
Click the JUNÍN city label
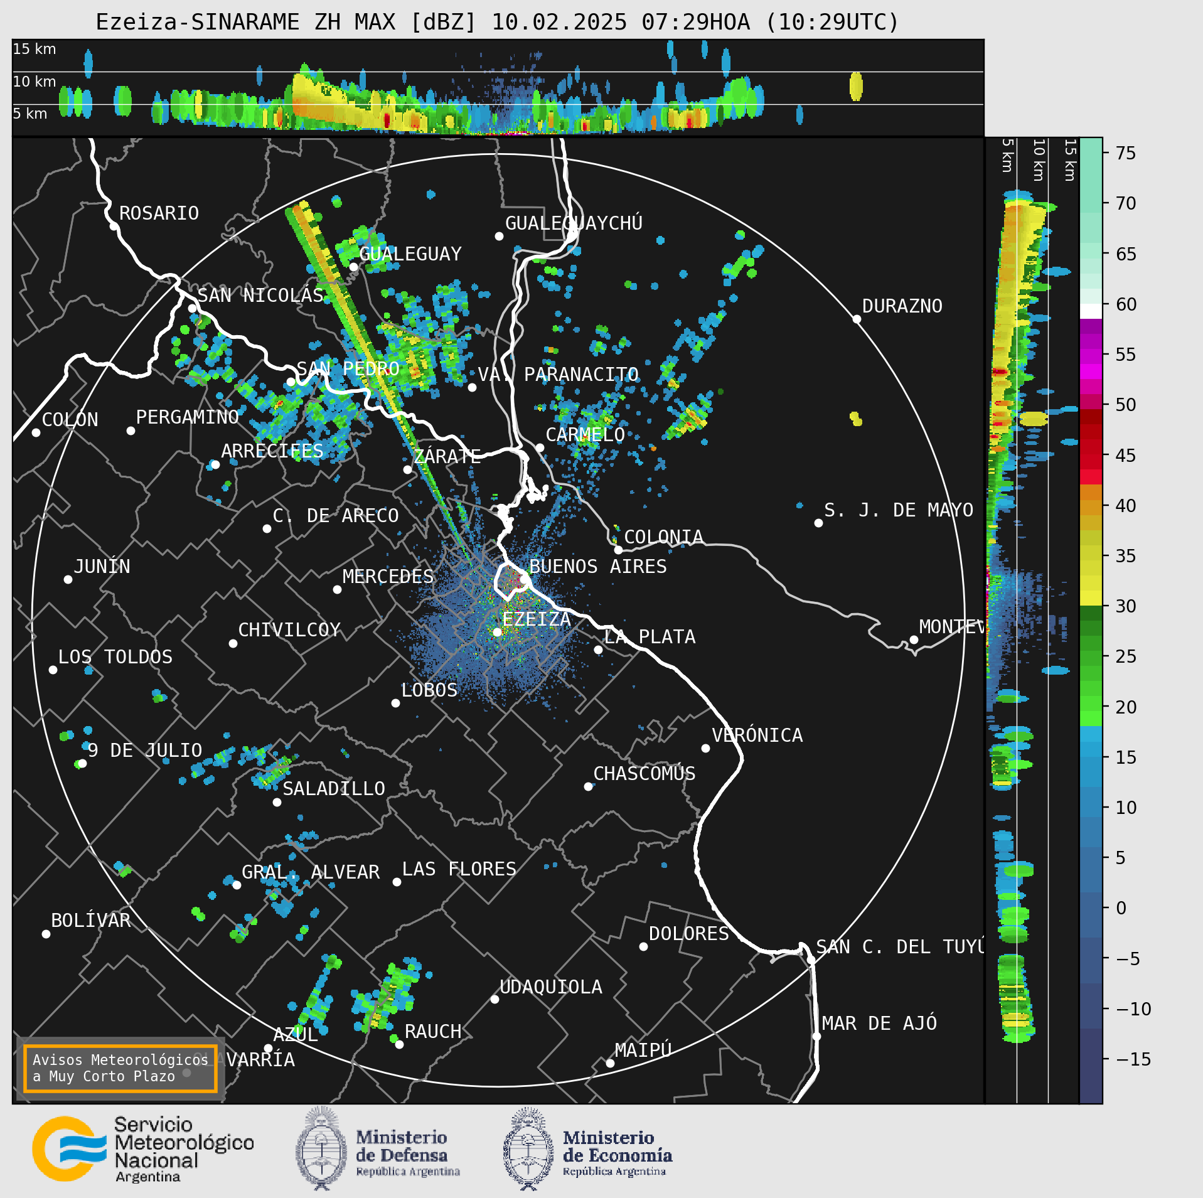102,567
